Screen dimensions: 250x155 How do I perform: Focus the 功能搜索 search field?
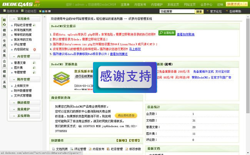pyautogui.click(x=177, y=11)
